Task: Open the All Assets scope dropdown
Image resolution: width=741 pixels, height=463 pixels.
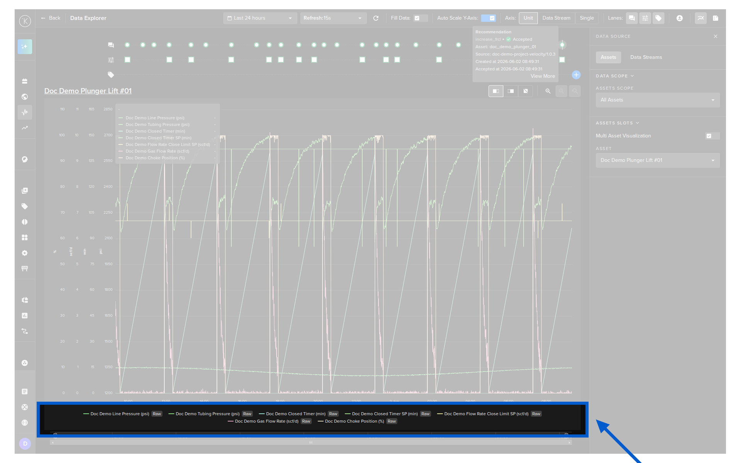Action: tap(658, 100)
